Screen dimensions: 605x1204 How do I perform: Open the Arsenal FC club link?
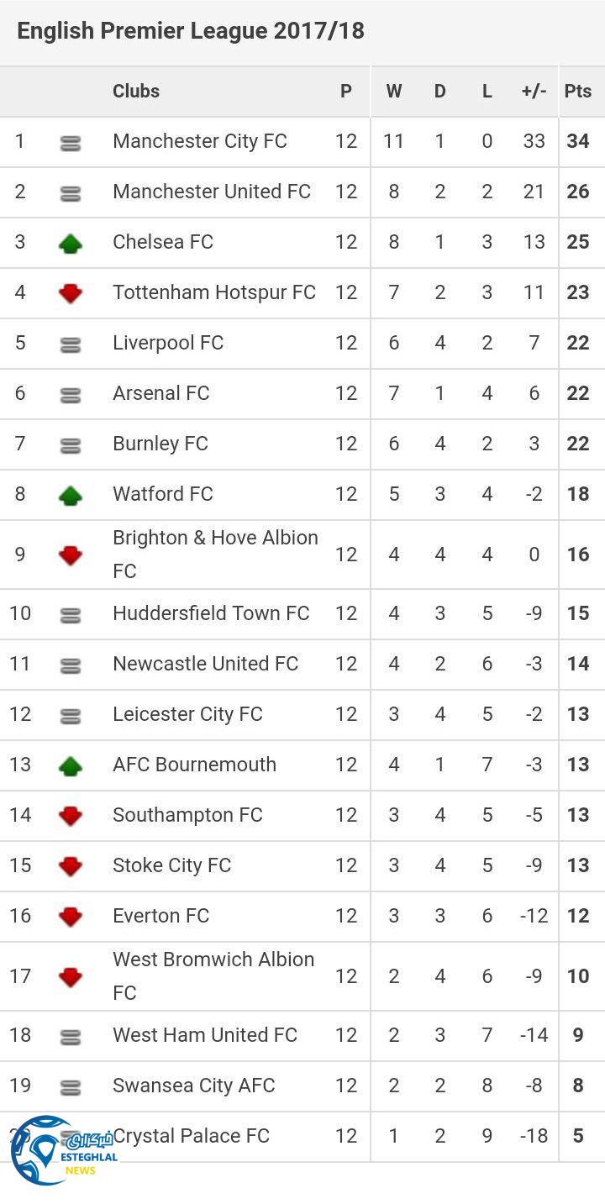point(161,393)
